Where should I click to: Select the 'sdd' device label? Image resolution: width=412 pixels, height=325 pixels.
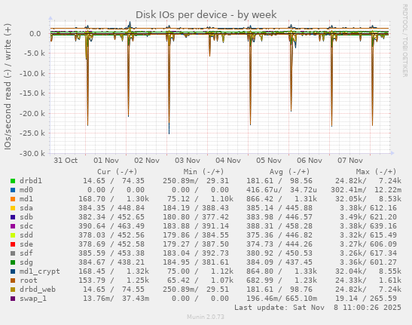(x=26, y=235)
